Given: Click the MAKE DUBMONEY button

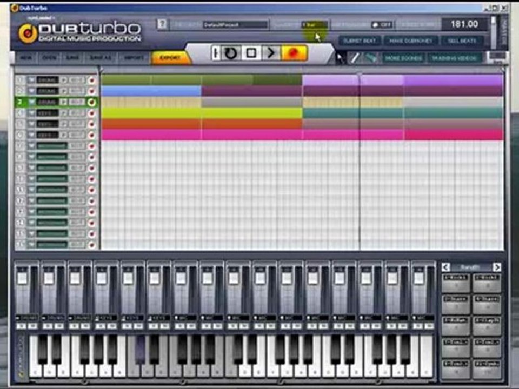Looking at the screenshot, I should [x=411, y=41].
